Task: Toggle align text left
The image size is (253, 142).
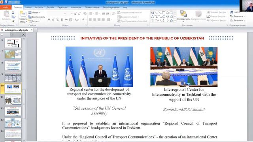Action: (91, 20)
